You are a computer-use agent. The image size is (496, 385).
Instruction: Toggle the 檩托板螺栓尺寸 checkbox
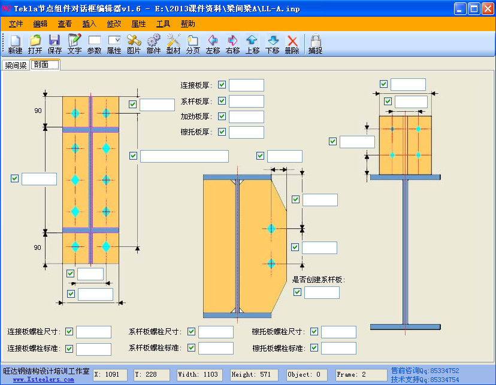tap(314, 331)
